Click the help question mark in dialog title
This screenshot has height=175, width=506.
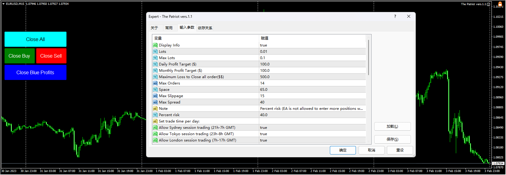coord(395,17)
